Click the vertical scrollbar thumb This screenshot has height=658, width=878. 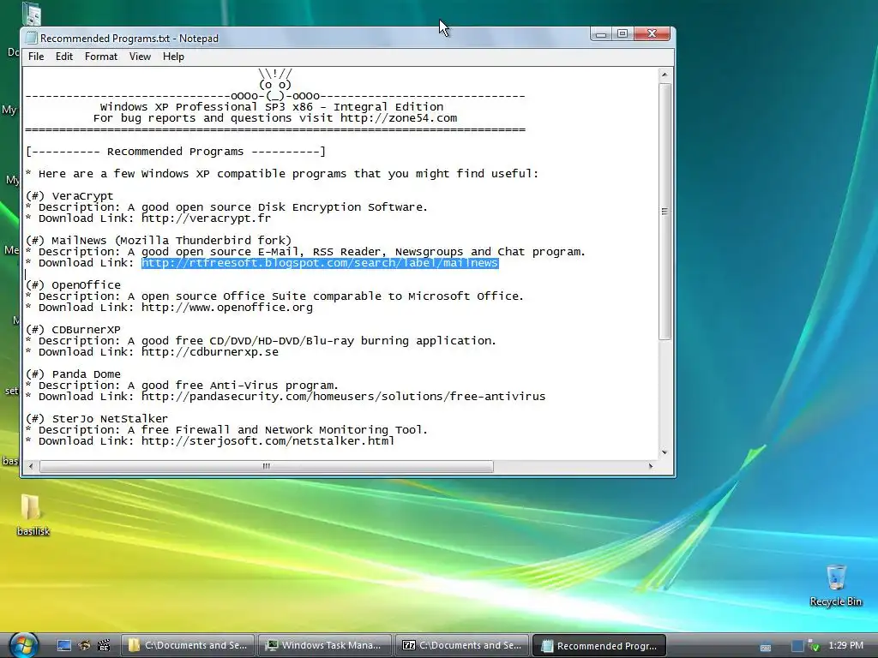pyautogui.click(x=665, y=211)
